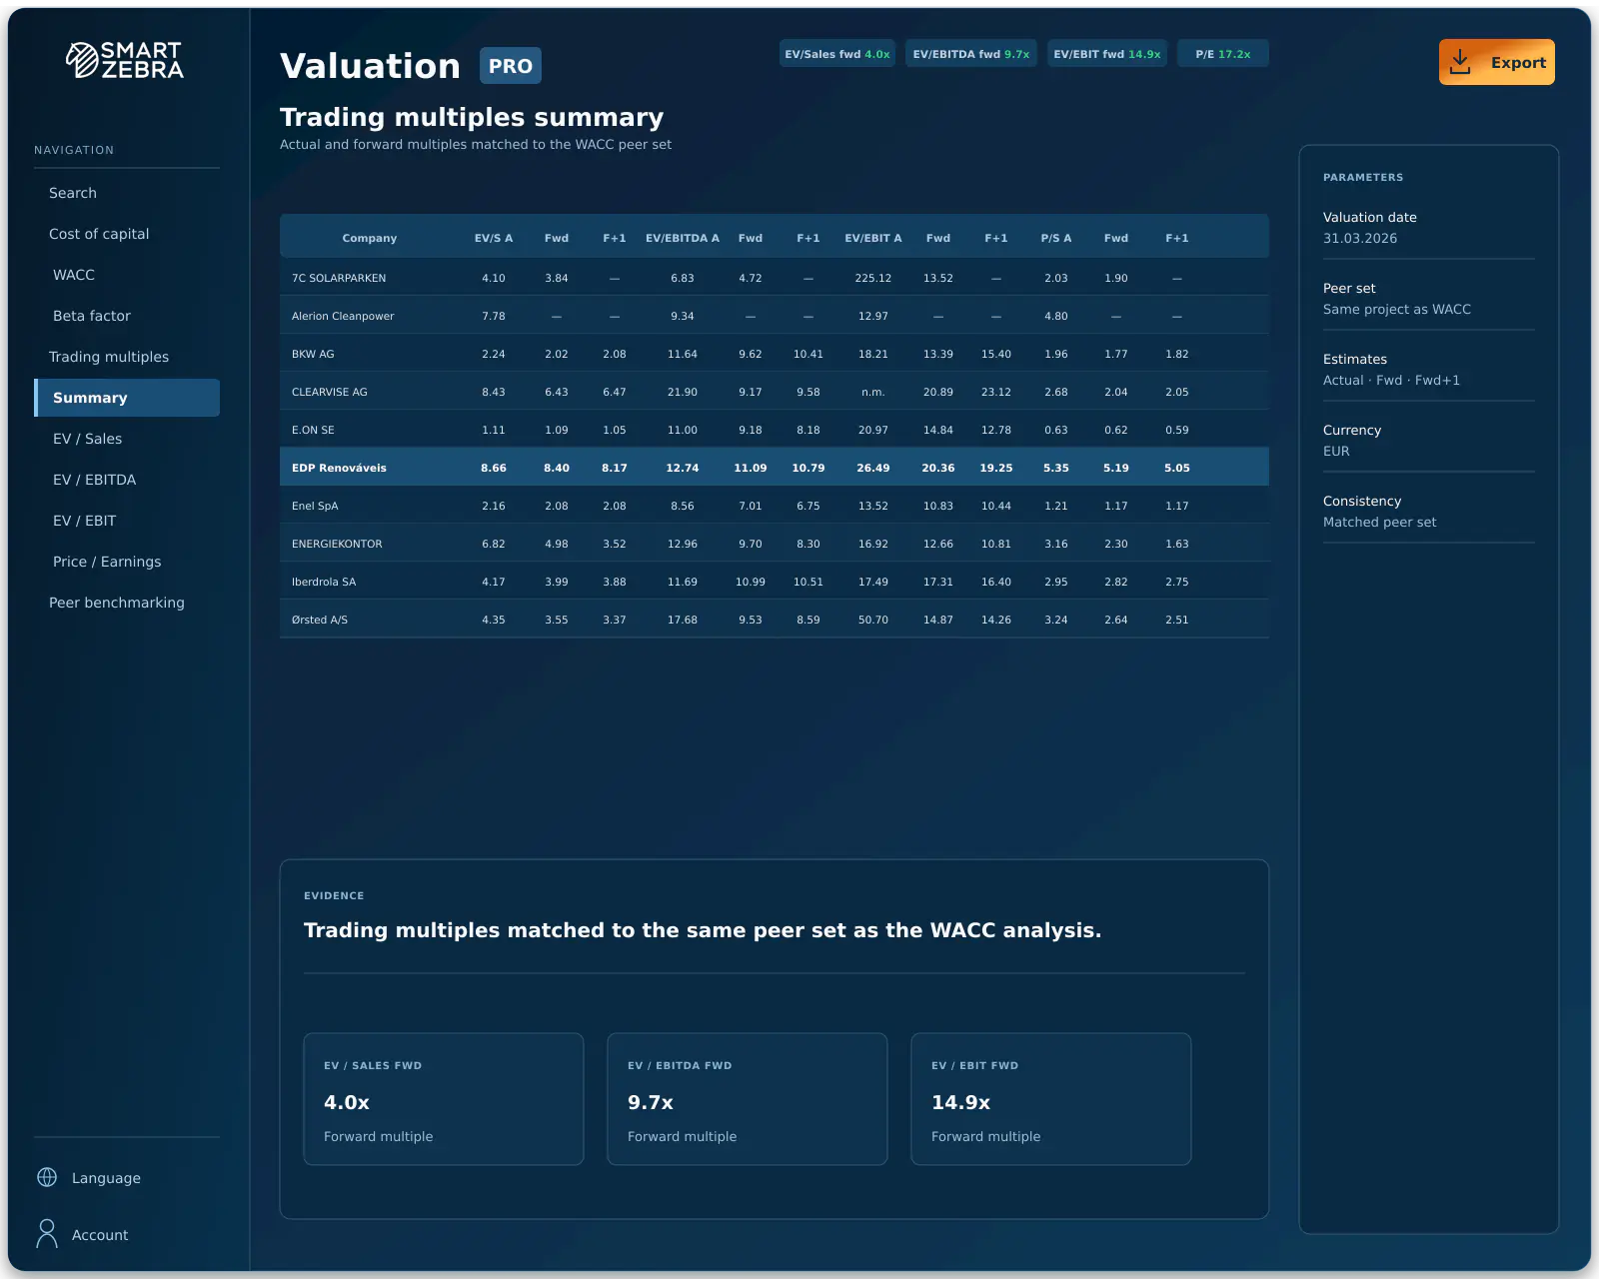The width and height of the screenshot is (1599, 1279).
Task: Open the EV / EBIT FWD evidence card
Action: tap(1051, 1099)
